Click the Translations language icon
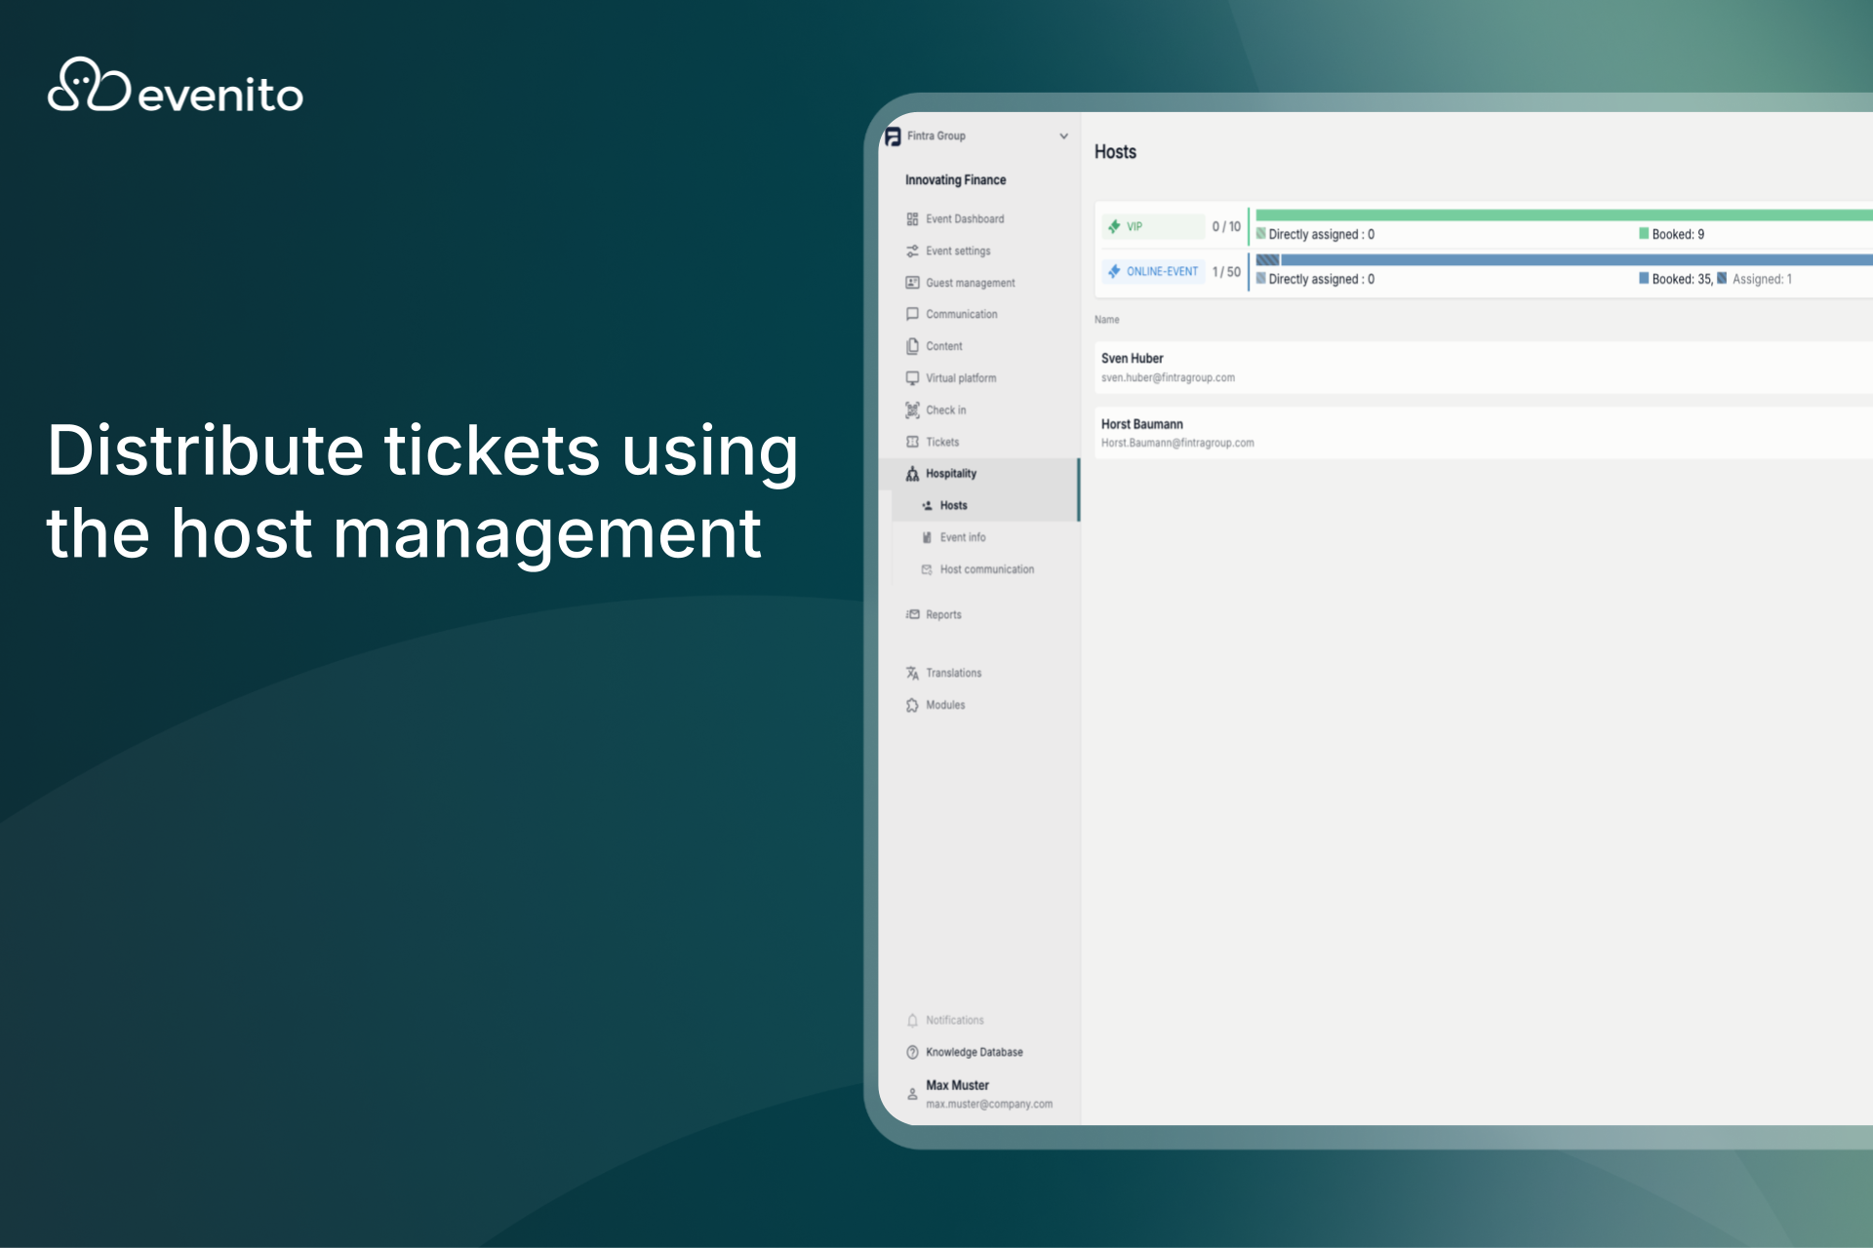Viewport: 1873px width, 1248px height. coord(912,674)
